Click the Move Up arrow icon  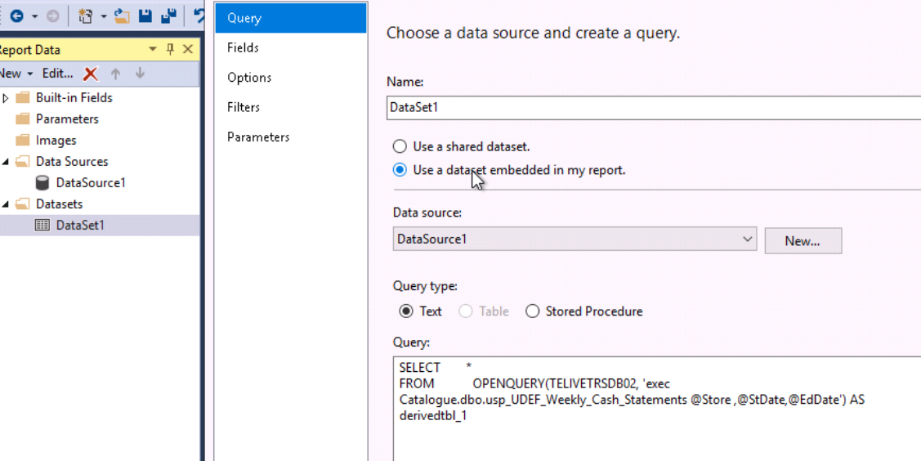click(116, 74)
